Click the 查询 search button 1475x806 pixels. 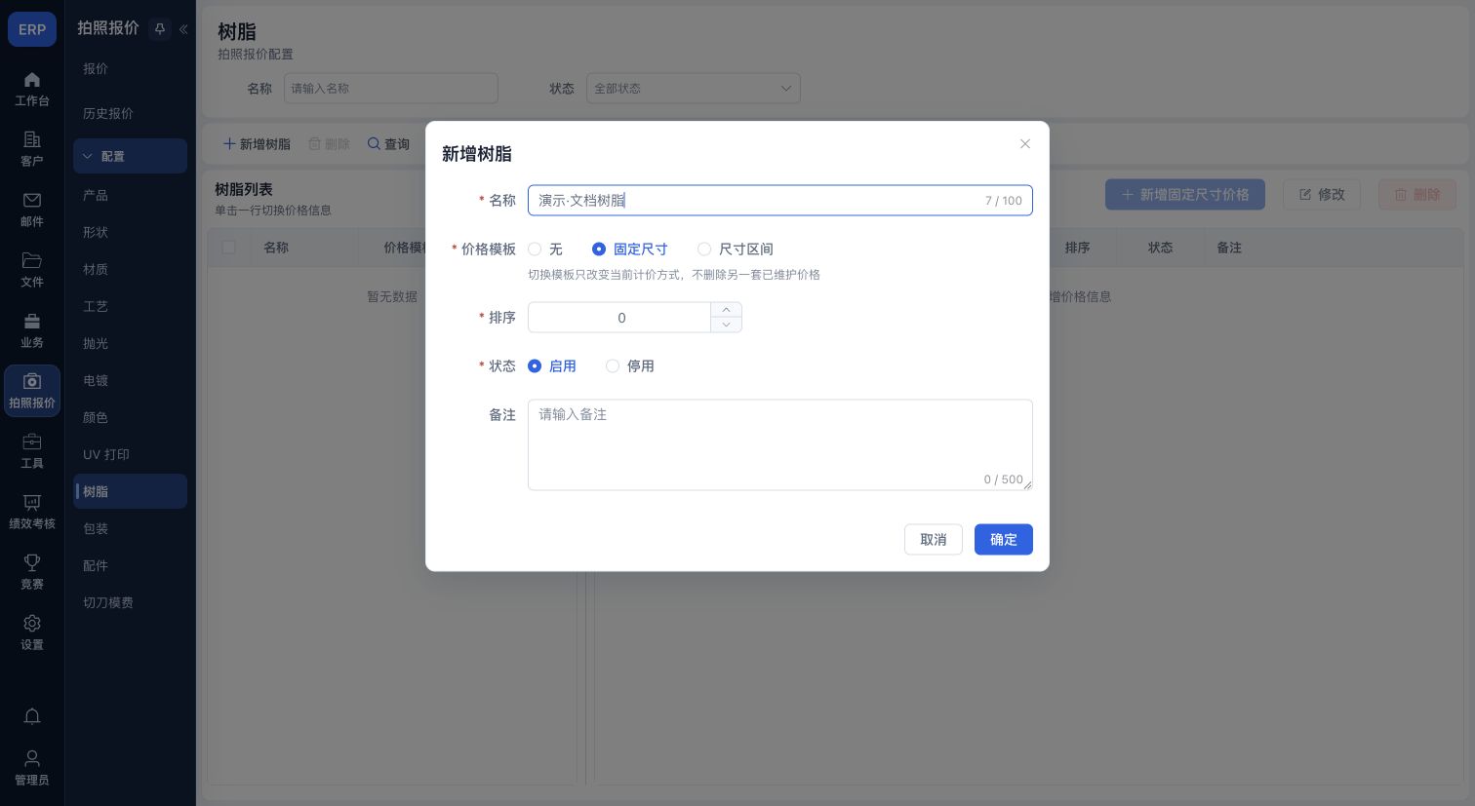(388, 144)
